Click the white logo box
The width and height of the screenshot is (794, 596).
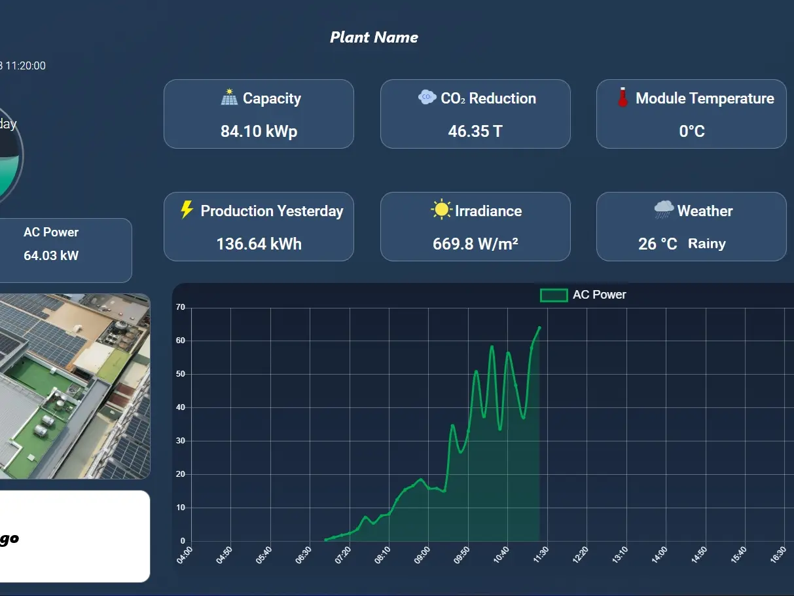(x=74, y=536)
